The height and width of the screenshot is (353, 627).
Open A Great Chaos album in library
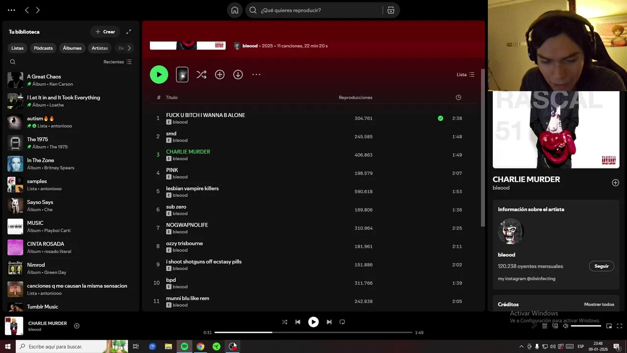pyautogui.click(x=70, y=80)
